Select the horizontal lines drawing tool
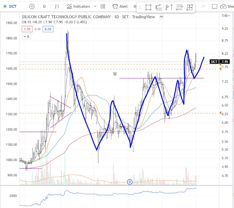 [179, 7]
